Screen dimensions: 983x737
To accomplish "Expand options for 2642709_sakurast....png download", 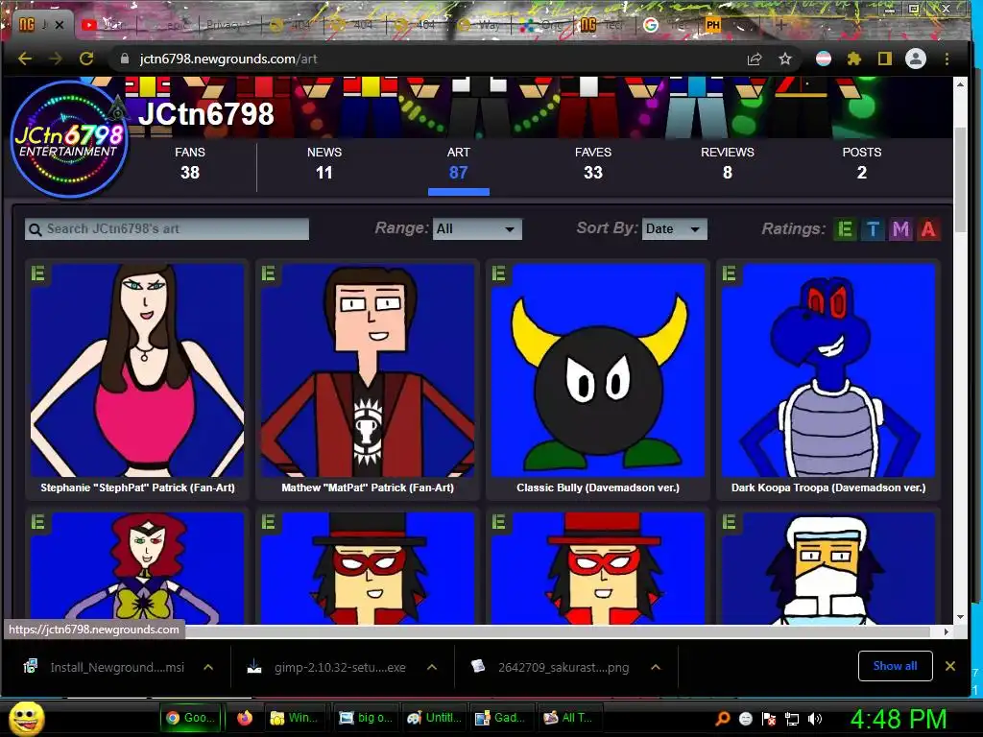I will (656, 668).
